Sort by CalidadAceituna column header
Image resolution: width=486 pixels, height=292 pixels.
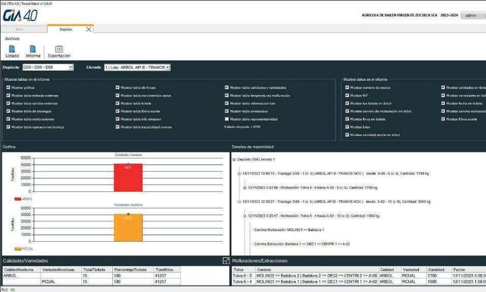[x=21, y=269]
